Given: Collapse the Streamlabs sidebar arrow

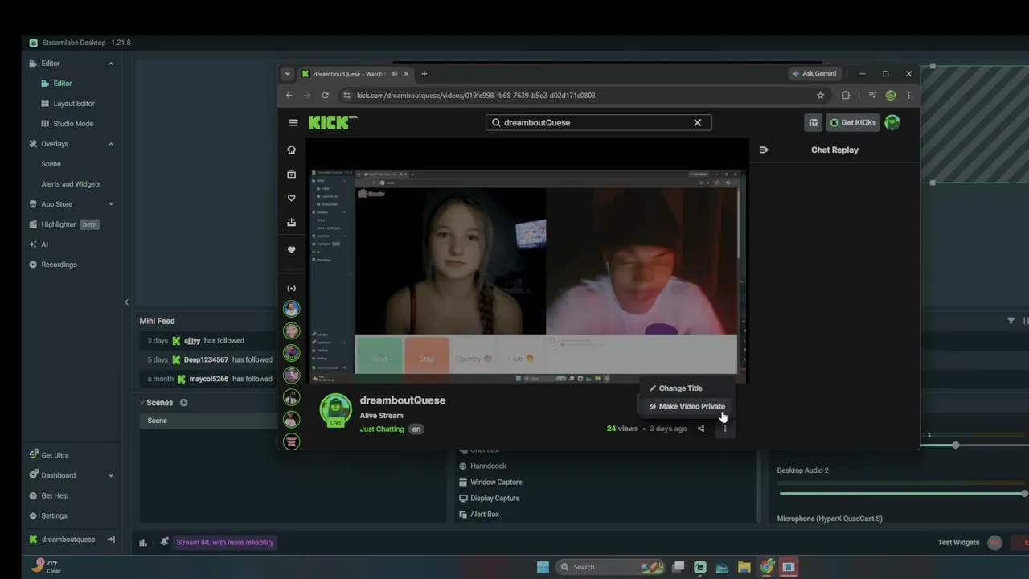Looking at the screenshot, I should click(126, 302).
